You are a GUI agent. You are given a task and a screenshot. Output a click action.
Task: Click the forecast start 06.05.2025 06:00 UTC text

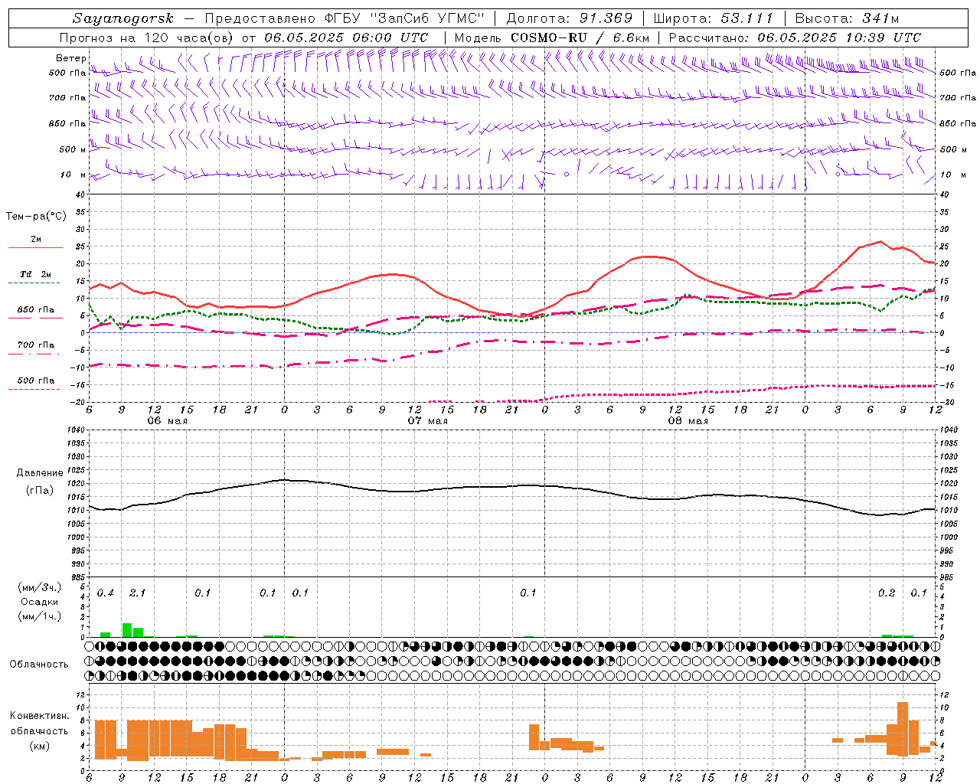tap(346, 38)
